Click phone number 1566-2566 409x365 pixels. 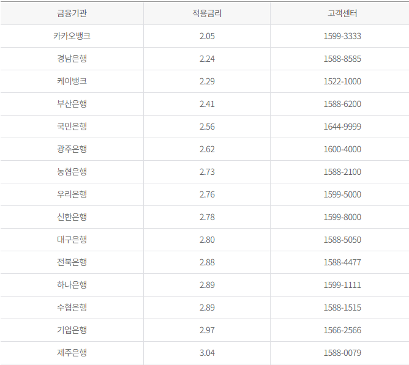click(x=342, y=330)
